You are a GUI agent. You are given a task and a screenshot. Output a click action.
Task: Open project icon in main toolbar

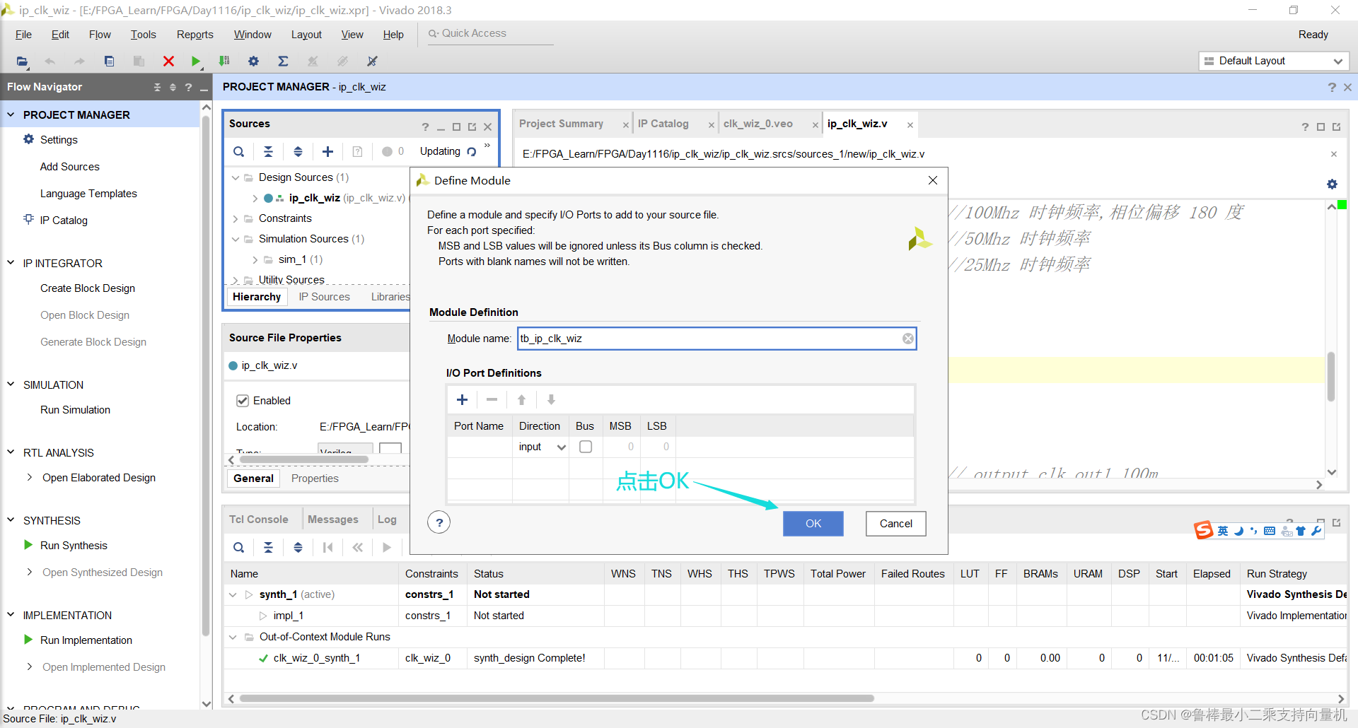[x=23, y=61]
